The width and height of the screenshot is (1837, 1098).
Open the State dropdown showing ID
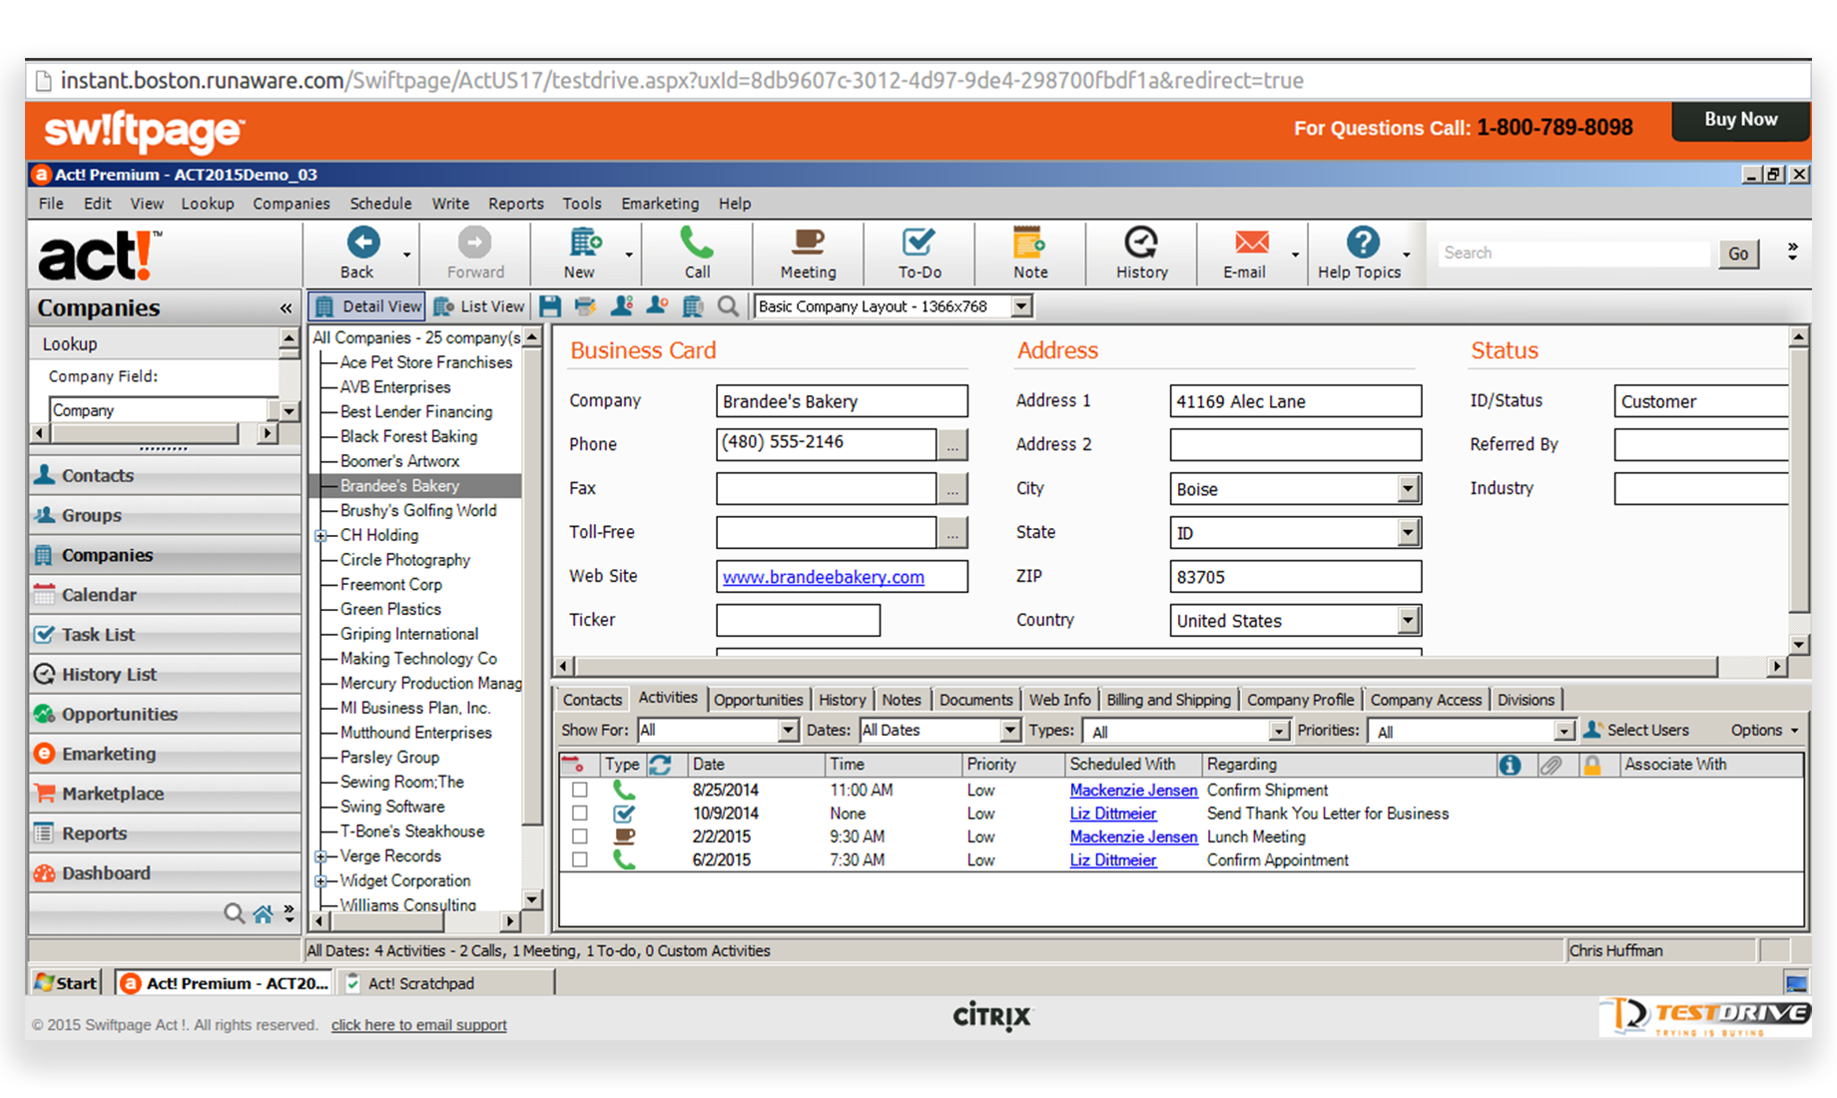pyautogui.click(x=1408, y=533)
